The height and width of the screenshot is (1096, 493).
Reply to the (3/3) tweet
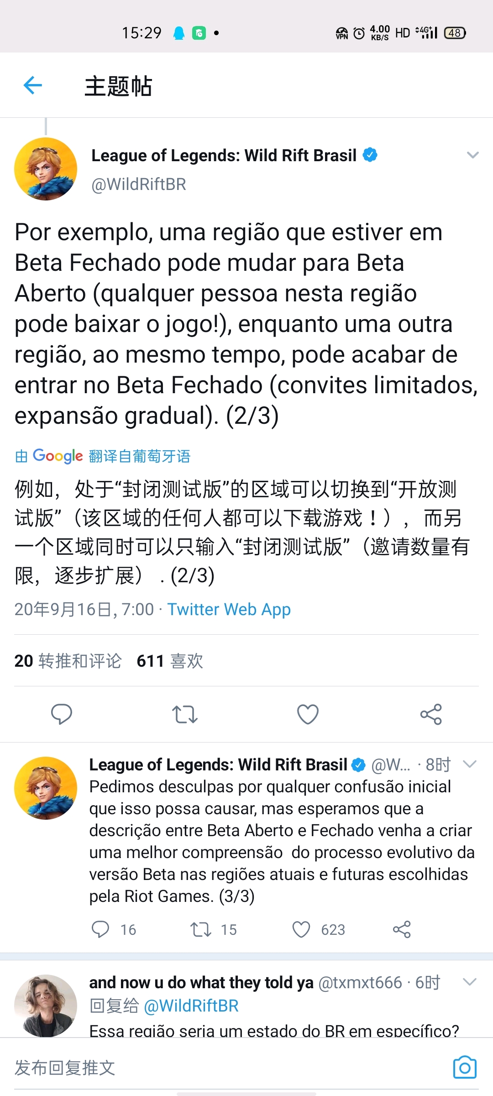click(100, 929)
